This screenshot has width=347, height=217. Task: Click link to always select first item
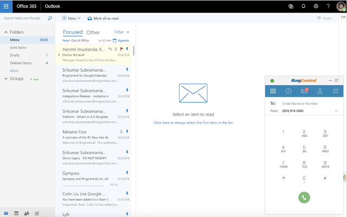click(193, 123)
